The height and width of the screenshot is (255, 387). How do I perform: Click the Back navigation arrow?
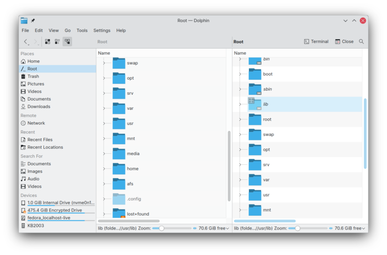(26, 41)
